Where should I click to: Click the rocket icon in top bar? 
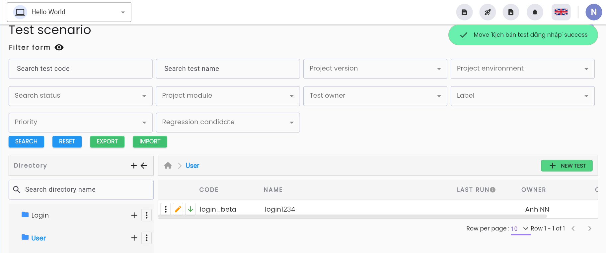tap(488, 12)
